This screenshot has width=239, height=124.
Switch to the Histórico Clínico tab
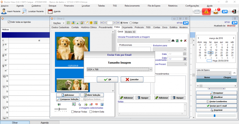tap(89, 27)
